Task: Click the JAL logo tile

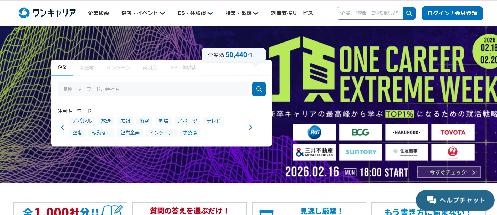Action: coord(453,152)
